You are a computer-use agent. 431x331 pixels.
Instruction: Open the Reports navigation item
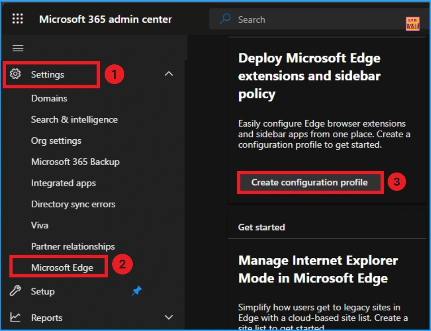click(x=47, y=317)
